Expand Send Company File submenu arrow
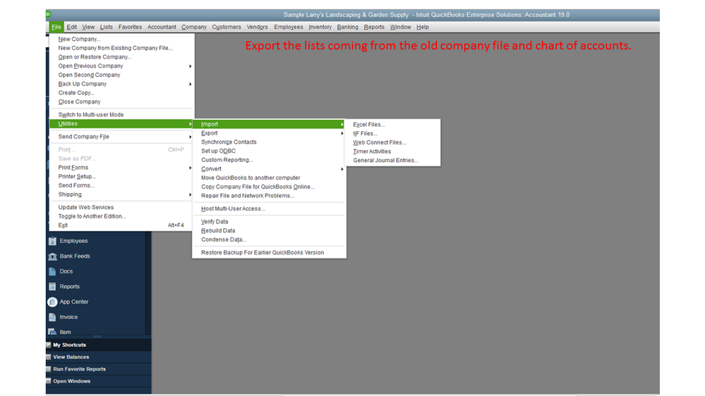705x396 pixels. 191,137
